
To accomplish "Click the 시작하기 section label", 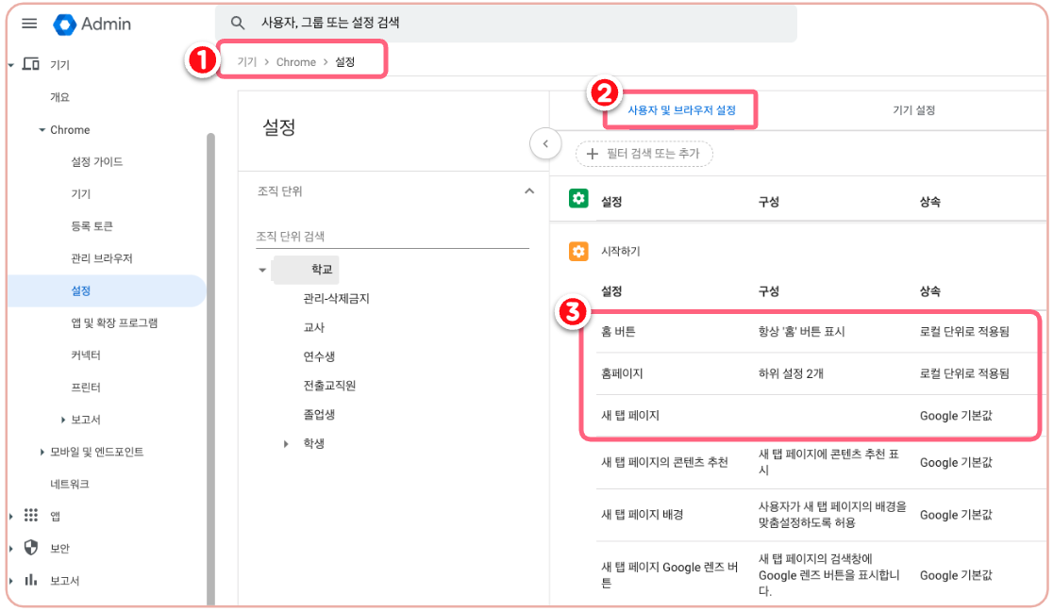I will 621,251.
